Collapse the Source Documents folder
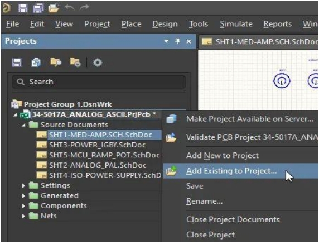 23,125
